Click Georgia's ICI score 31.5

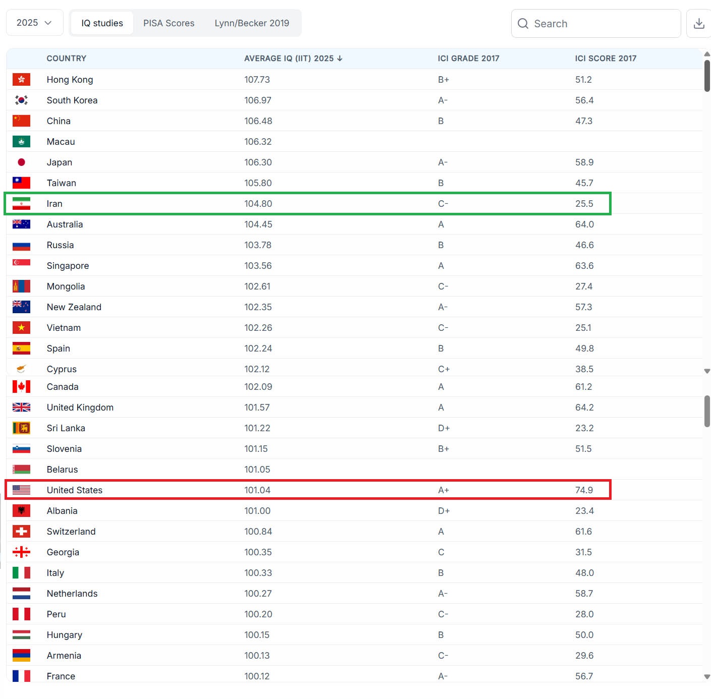tap(583, 552)
